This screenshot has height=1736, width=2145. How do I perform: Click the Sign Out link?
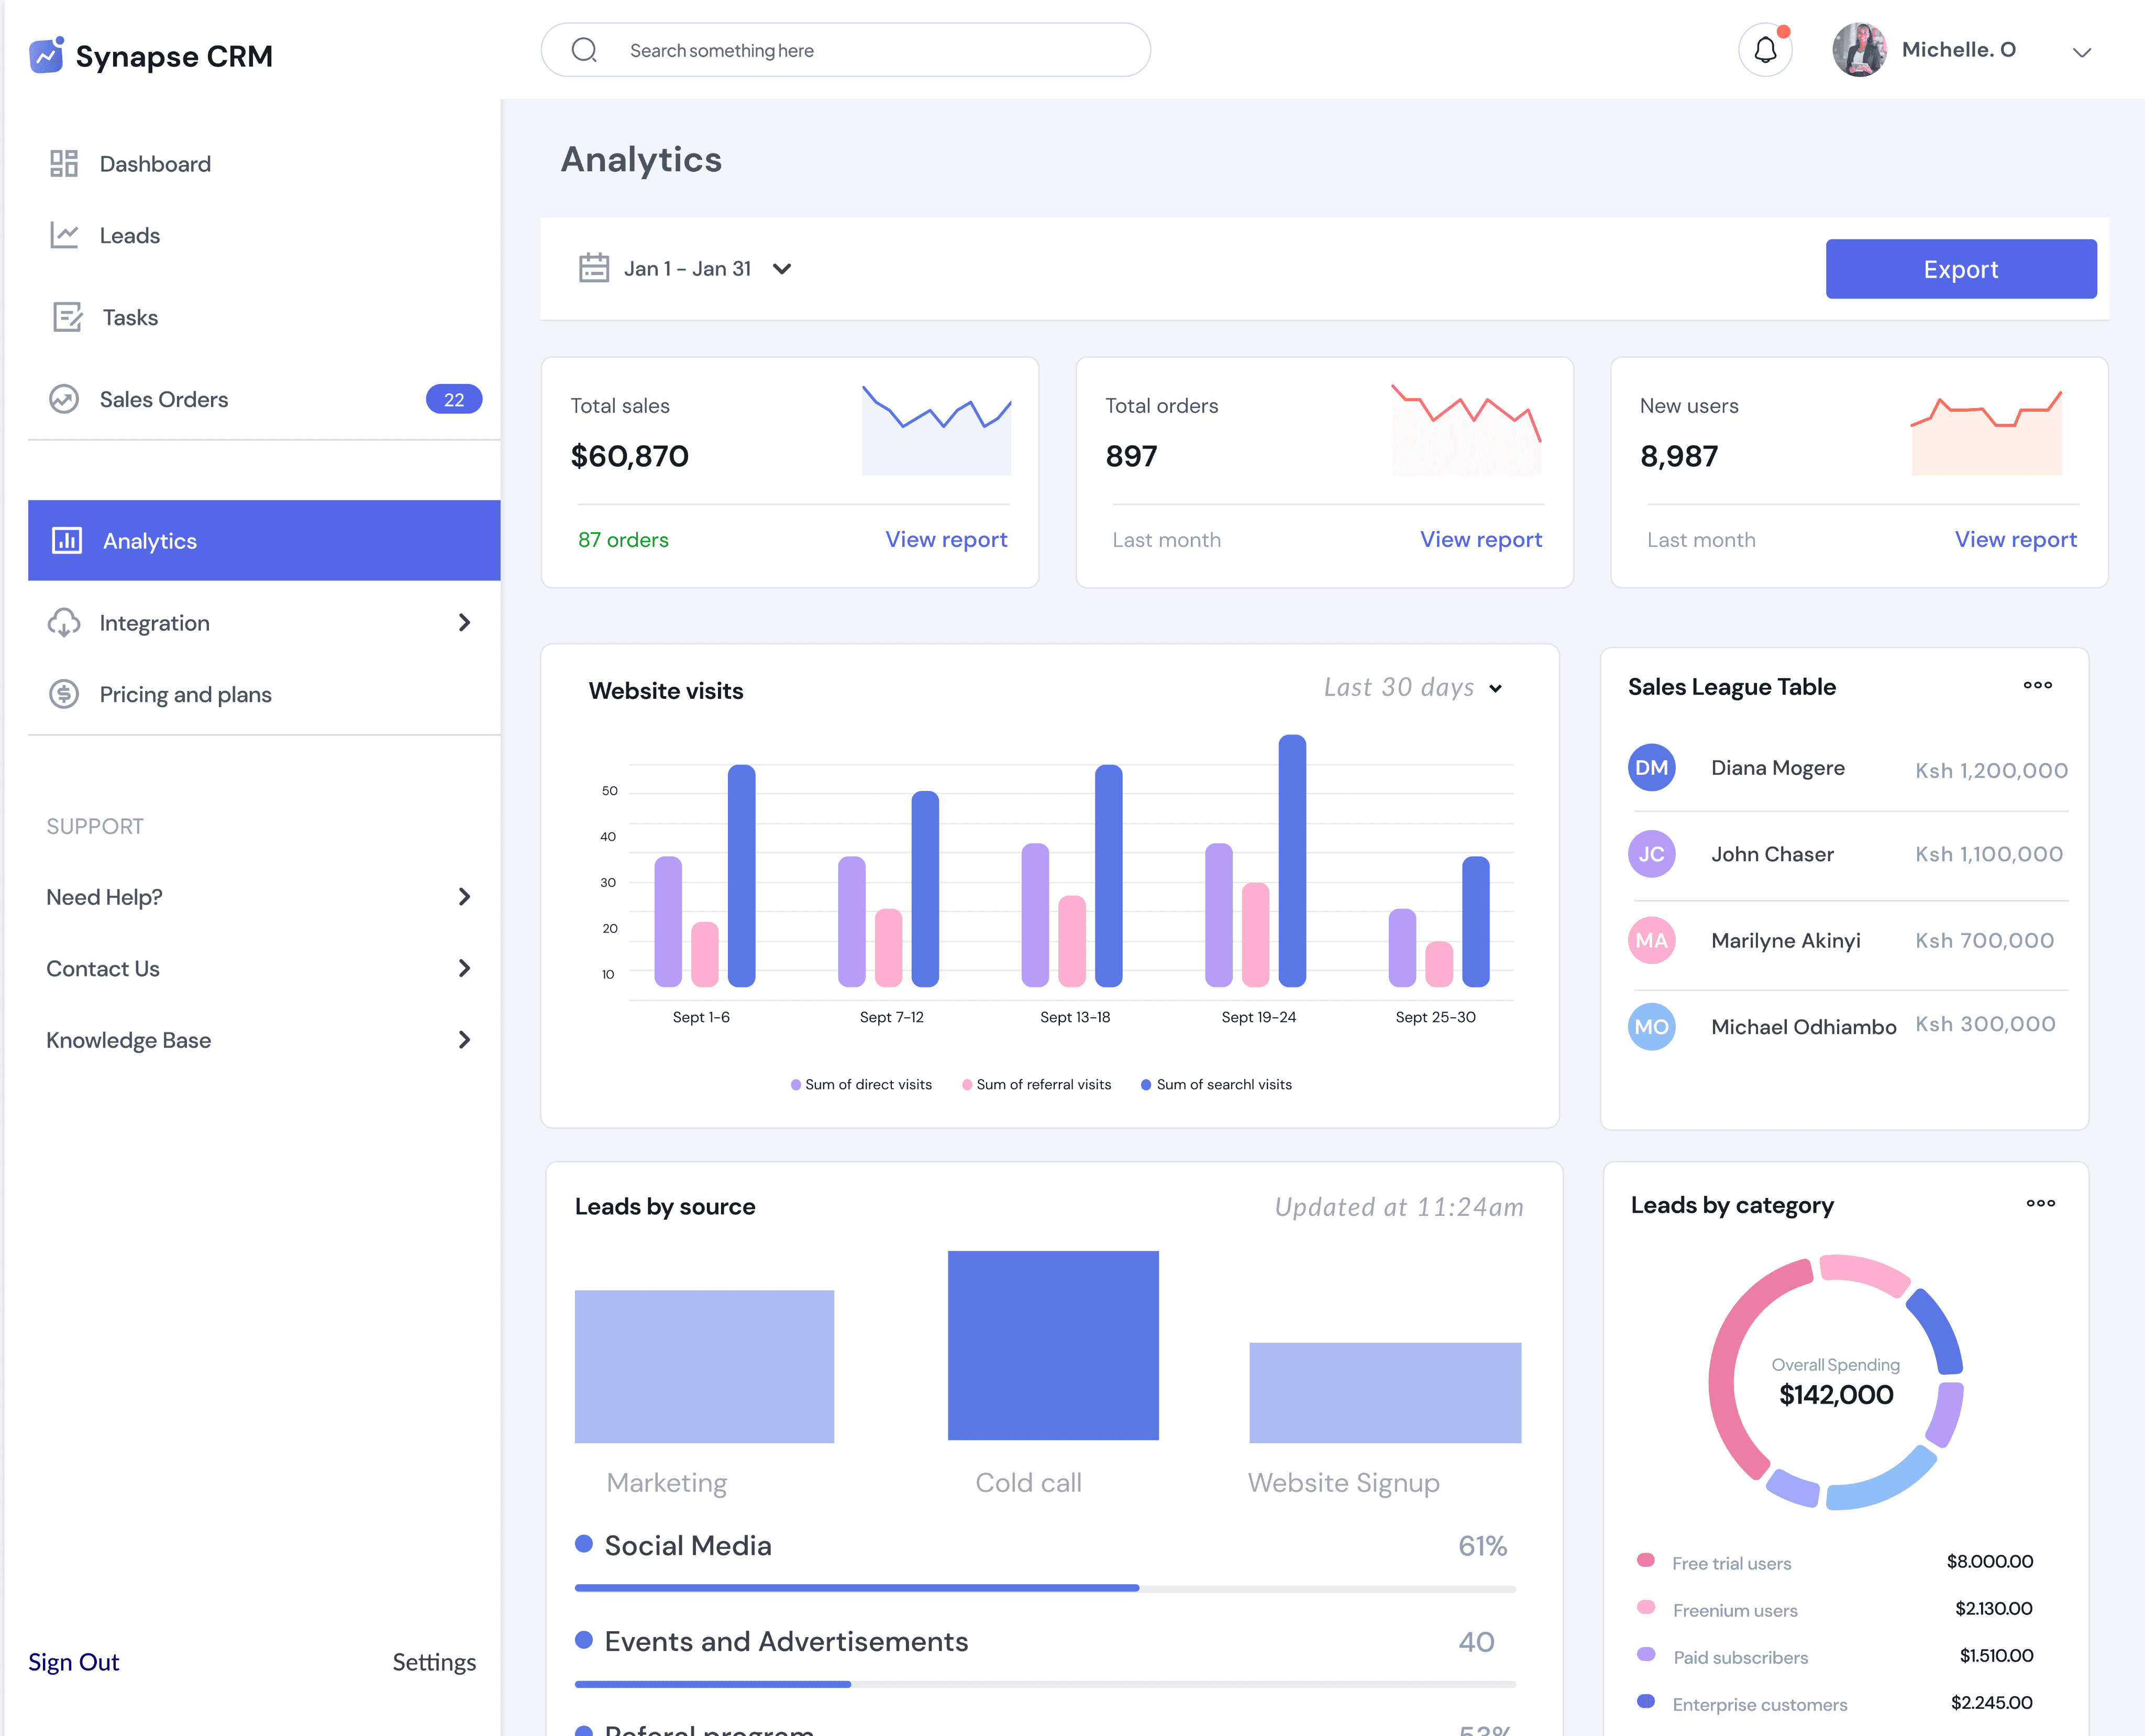[x=74, y=1662]
